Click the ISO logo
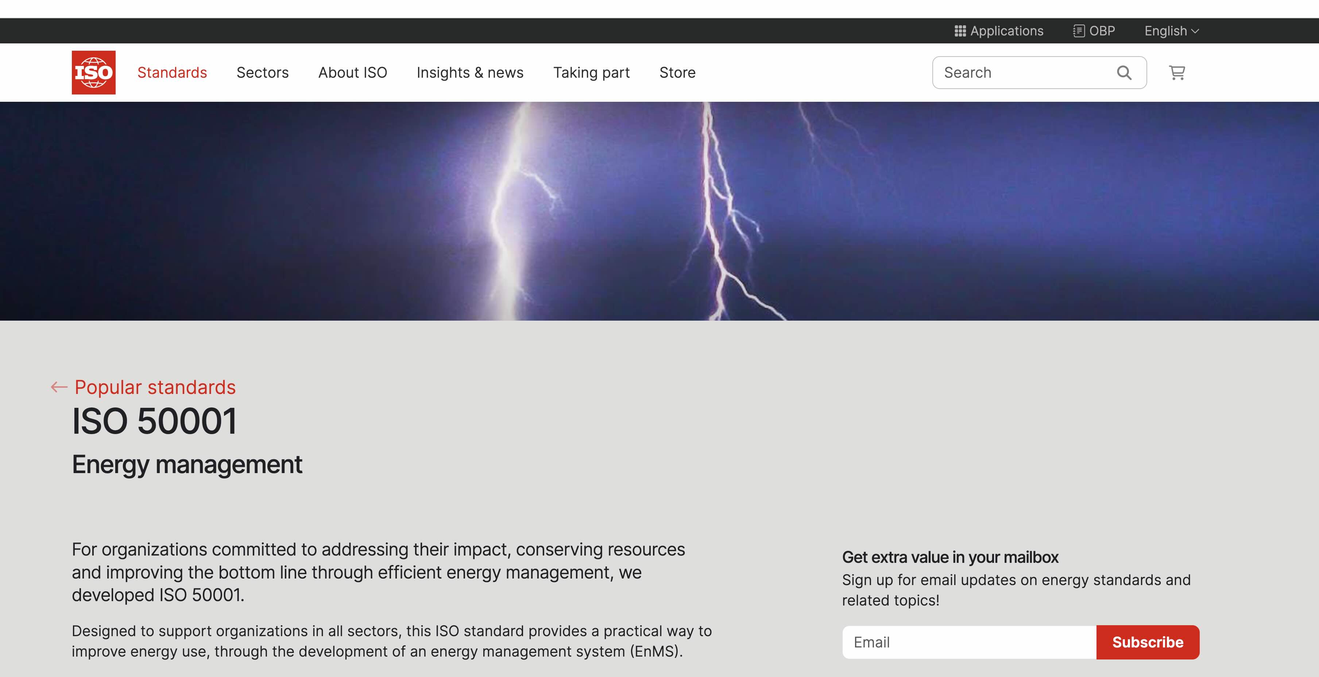This screenshot has width=1319, height=677. click(x=93, y=72)
